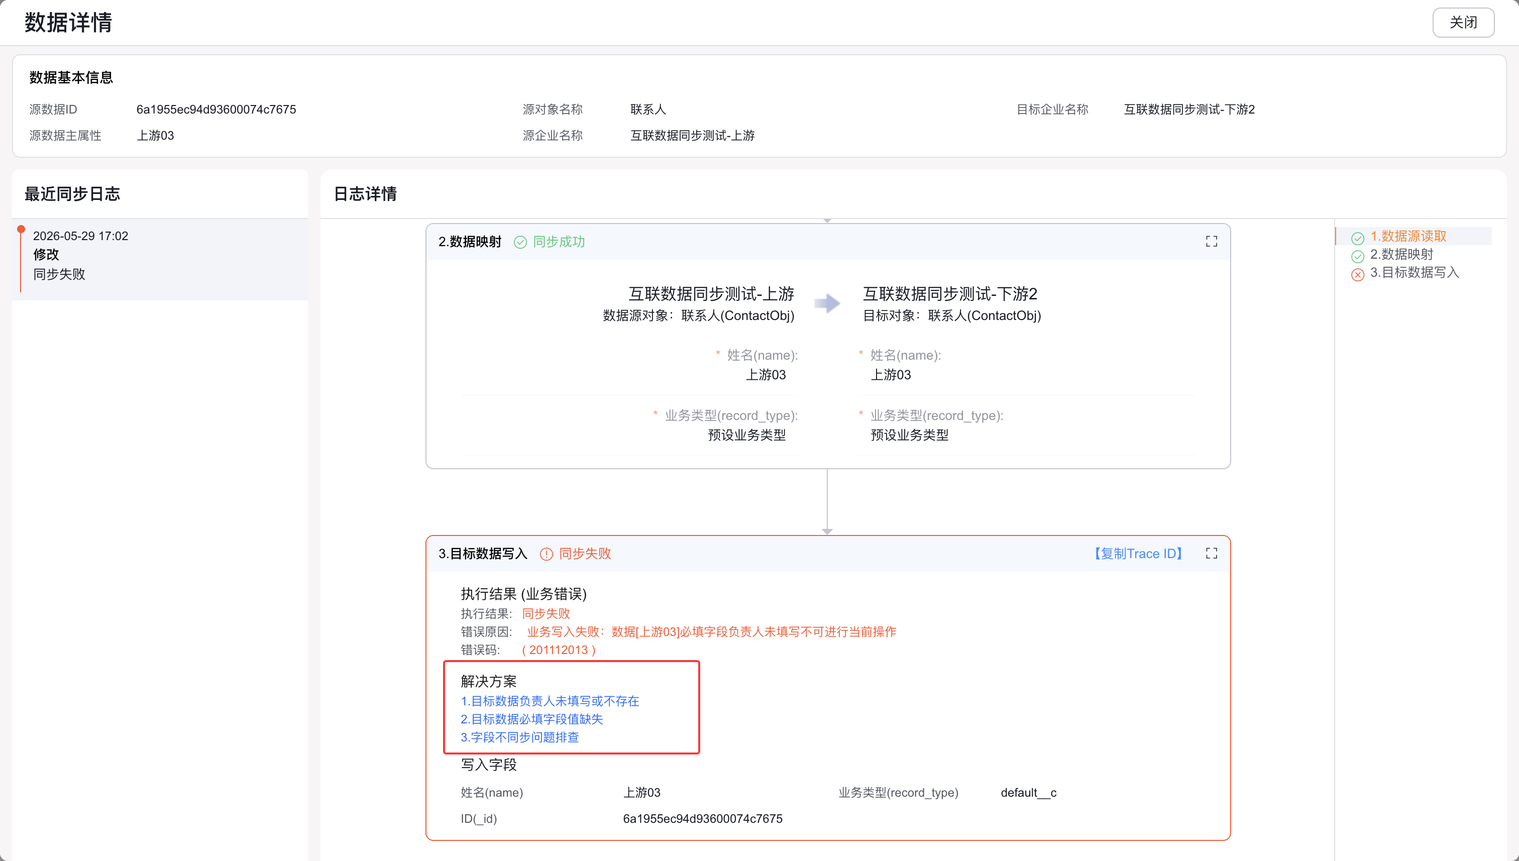The height and width of the screenshot is (861, 1519).
Task: Click the ID(_id) value in 写入字段
Action: [702, 818]
